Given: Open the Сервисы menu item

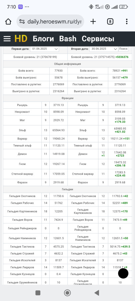Looking at the screenshot, I should [x=98, y=39].
